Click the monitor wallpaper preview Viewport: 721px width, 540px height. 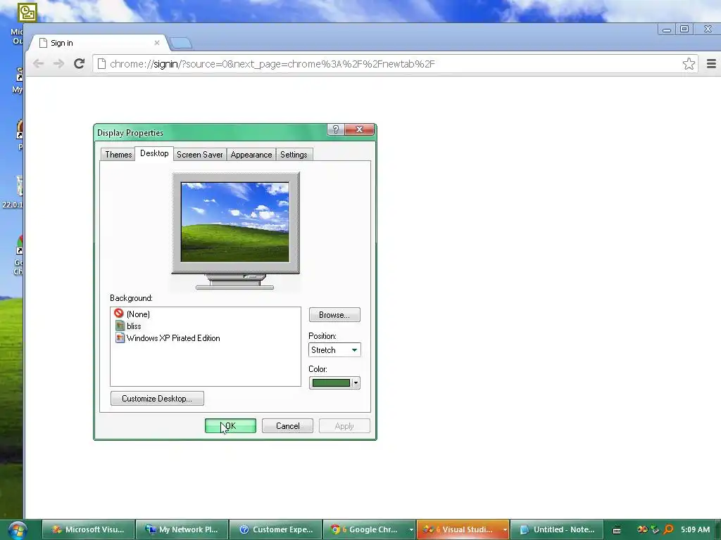(x=235, y=221)
